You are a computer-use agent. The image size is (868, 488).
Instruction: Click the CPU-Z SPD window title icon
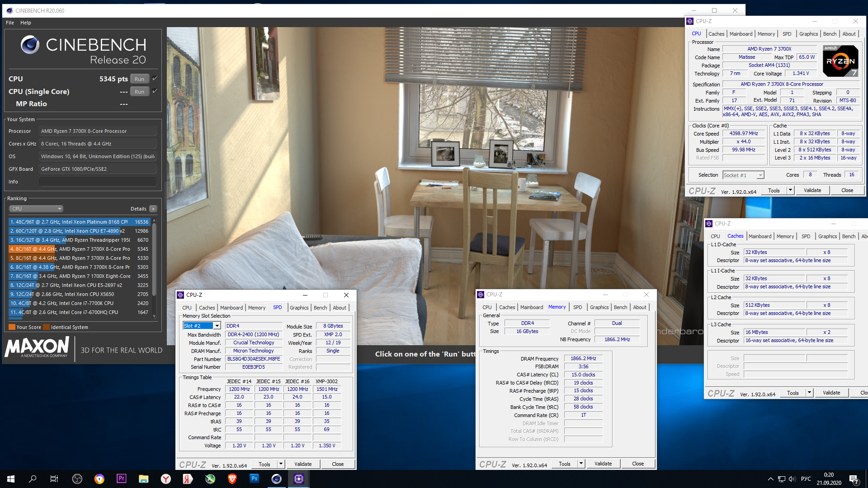pyautogui.click(x=180, y=295)
